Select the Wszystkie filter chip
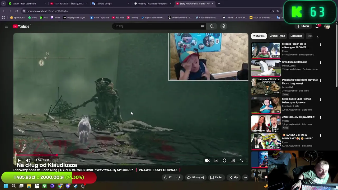This screenshot has width=338, height=190. click(x=259, y=36)
